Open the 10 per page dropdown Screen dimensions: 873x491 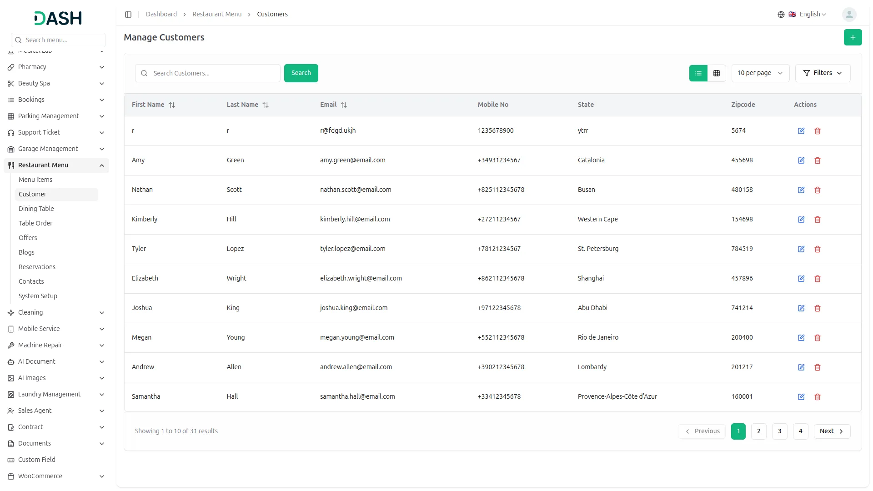[x=760, y=73]
